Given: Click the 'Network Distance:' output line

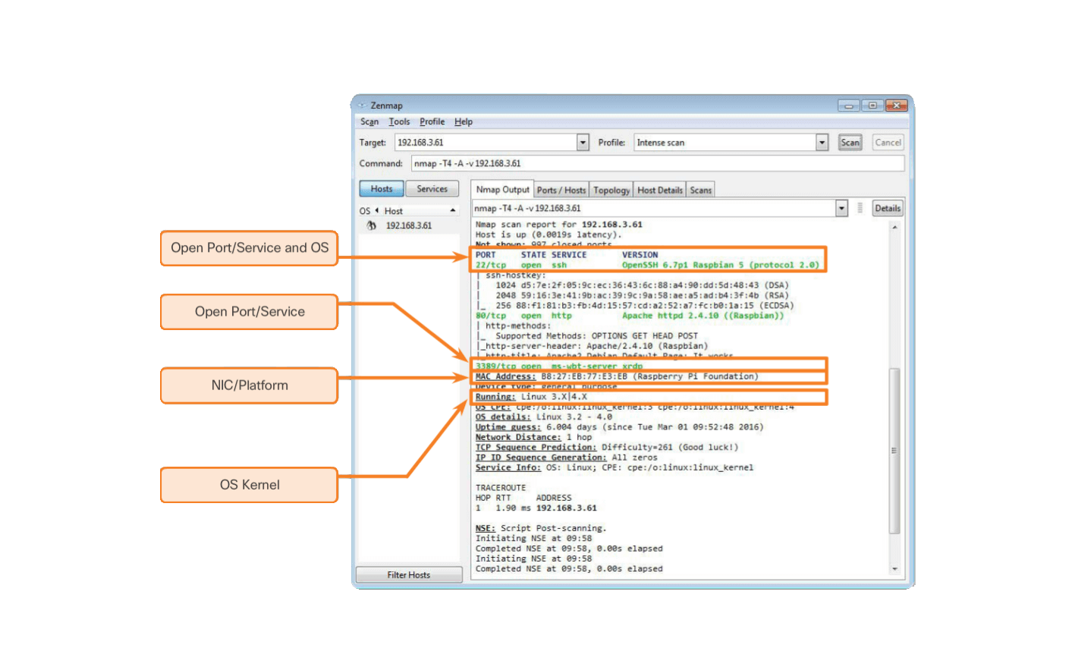Looking at the screenshot, I should tap(534, 437).
